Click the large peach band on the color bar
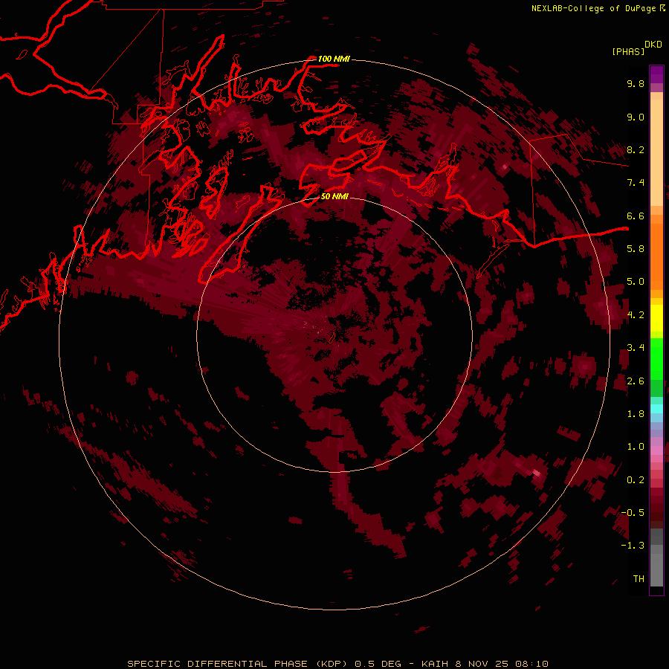Image resolution: width=669 pixels, height=669 pixels. coord(656,152)
